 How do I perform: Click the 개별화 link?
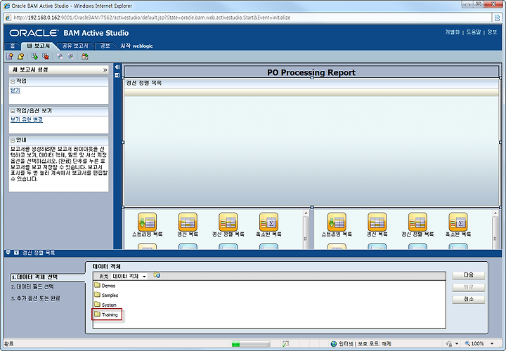(452, 32)
